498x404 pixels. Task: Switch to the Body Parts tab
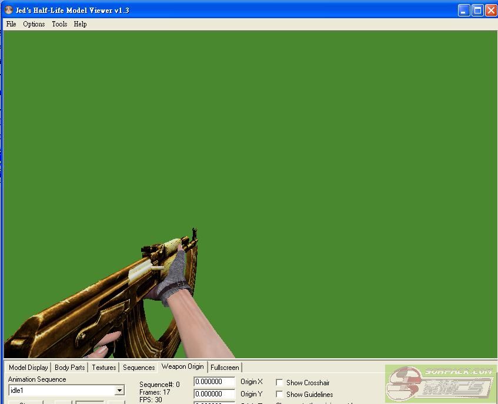(69, 368)
